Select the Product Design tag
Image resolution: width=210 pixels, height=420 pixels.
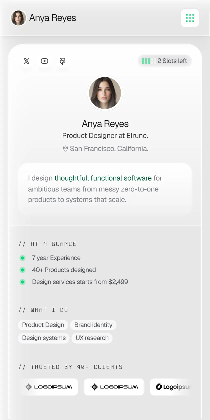[x=43, y=325]
